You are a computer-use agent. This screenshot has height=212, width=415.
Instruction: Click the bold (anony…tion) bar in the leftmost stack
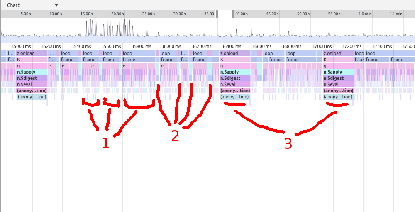pos(31,91)
